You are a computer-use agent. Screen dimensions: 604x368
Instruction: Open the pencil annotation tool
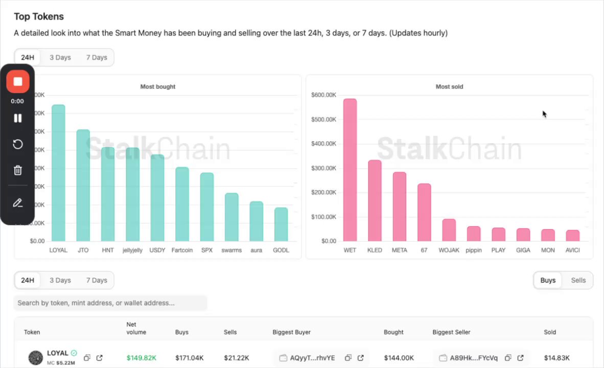point(18,203)
